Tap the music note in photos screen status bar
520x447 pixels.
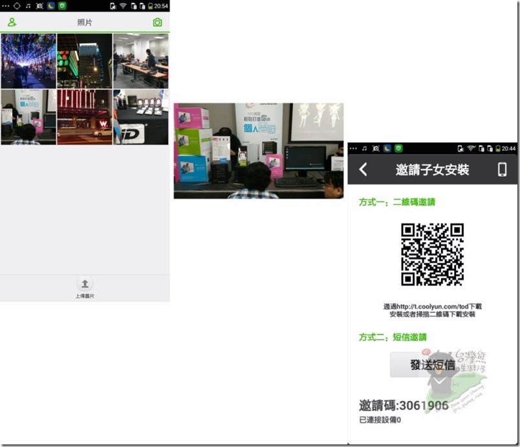(x=28, y=6)
